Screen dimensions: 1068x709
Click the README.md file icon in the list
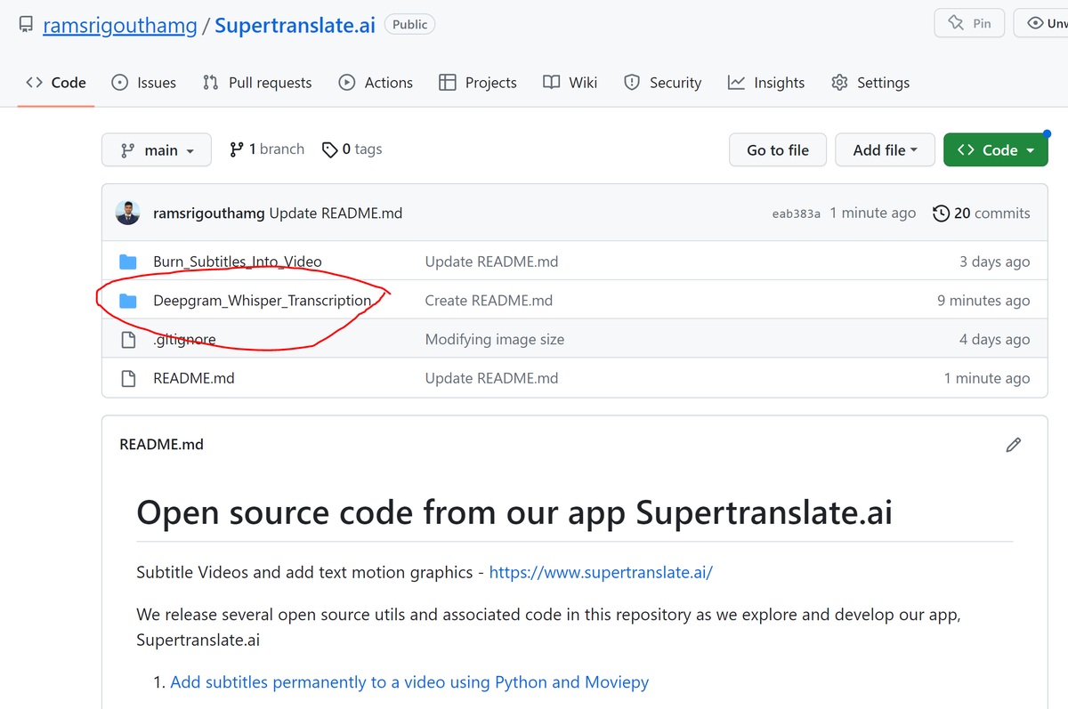128,378
